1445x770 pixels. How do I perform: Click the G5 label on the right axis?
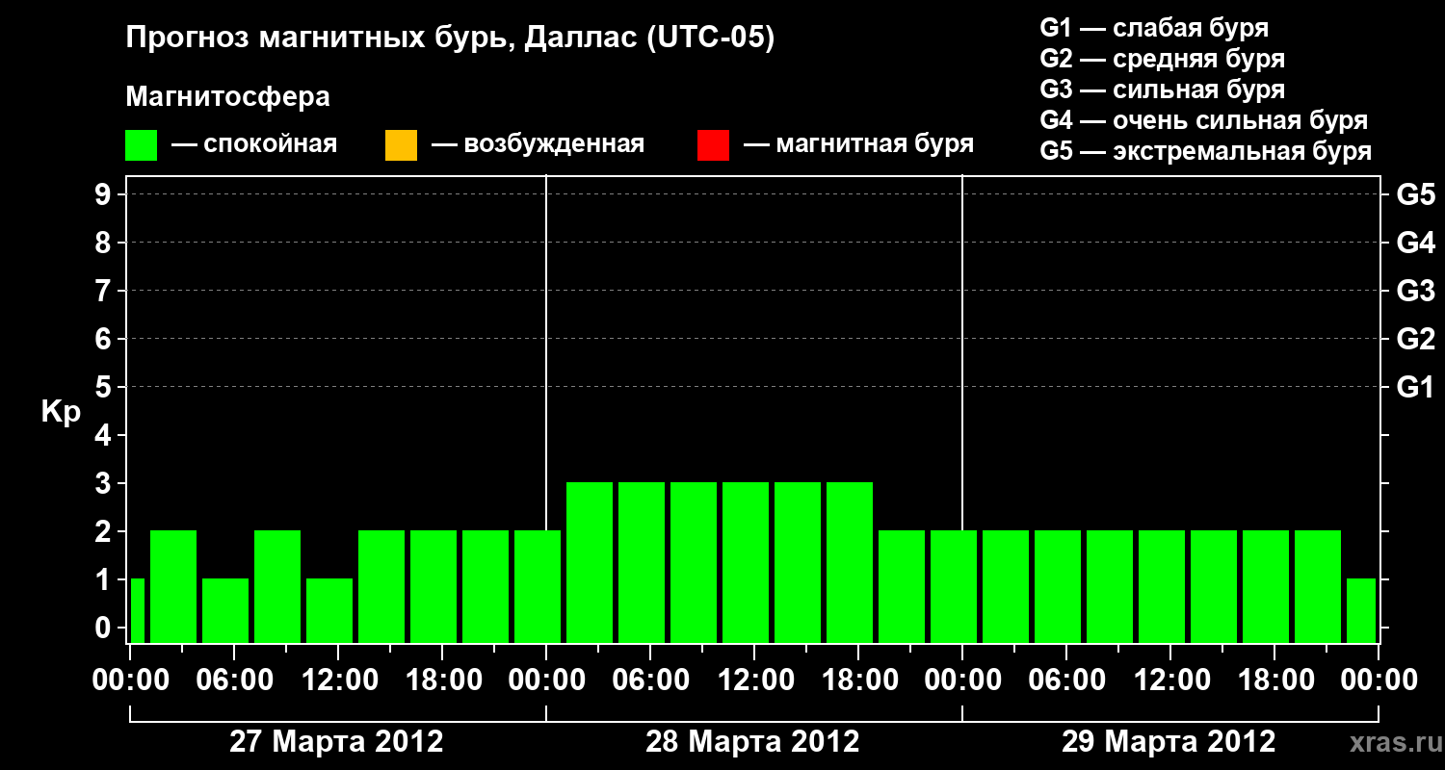[x=1415, y=194]
